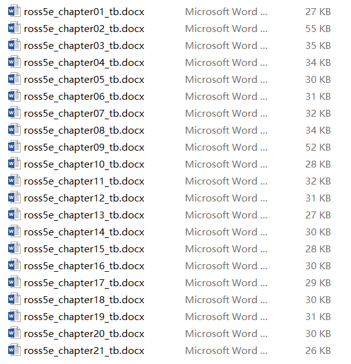Select the icon of ross5e_chapter19_tb.docx
The width and height of the screenshot is (351, 364).
14,316
